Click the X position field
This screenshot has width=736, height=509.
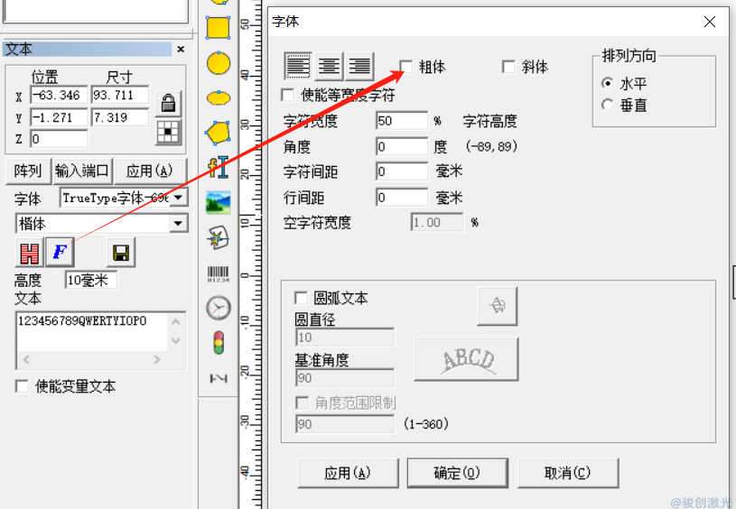59,96
